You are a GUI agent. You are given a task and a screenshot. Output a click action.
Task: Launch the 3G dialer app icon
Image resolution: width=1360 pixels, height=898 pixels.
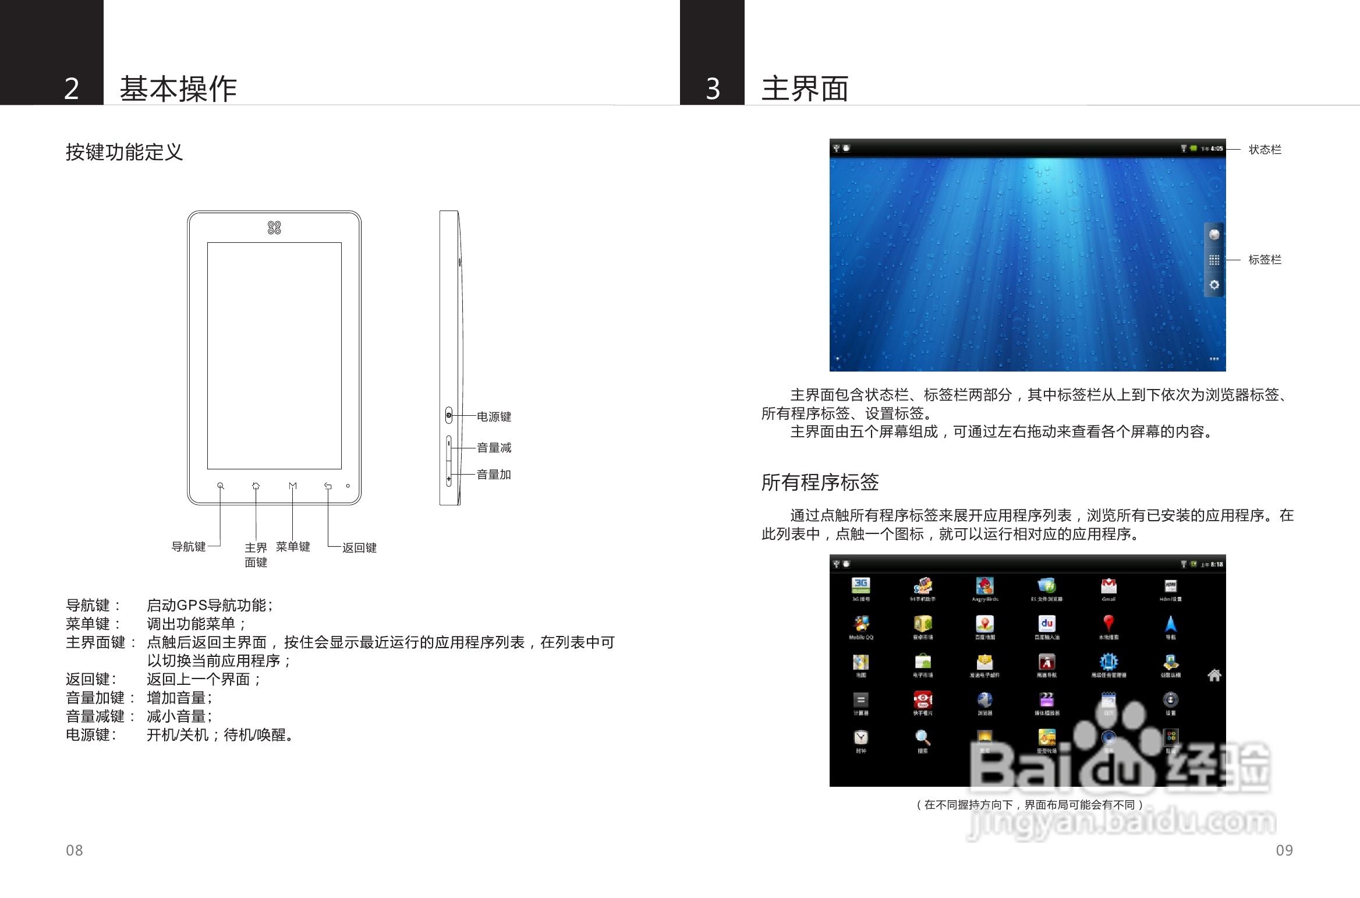[x=860, y=586]
